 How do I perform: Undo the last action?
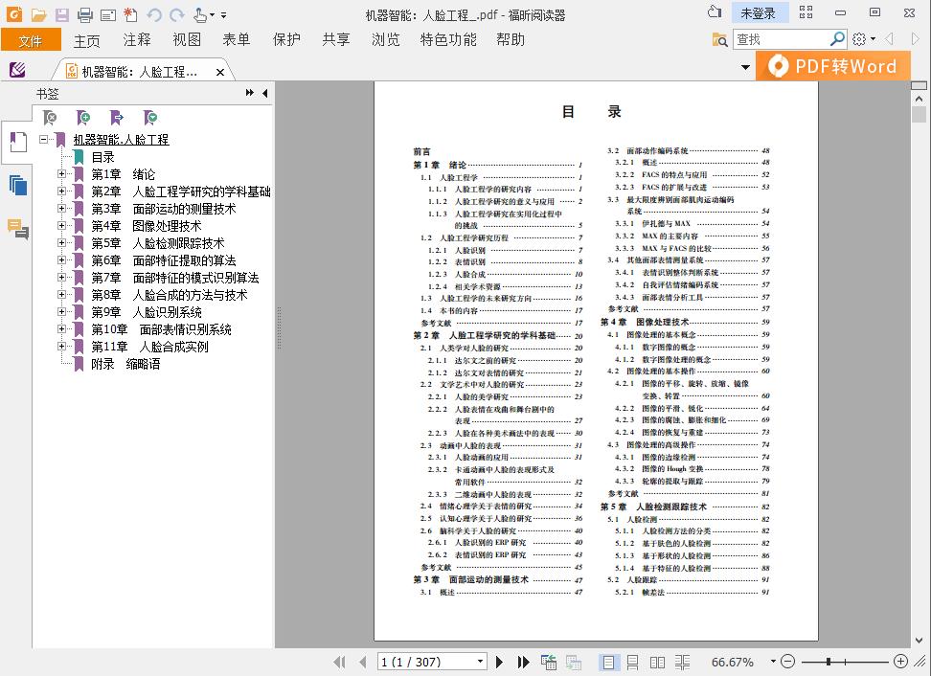pos(154,15)
